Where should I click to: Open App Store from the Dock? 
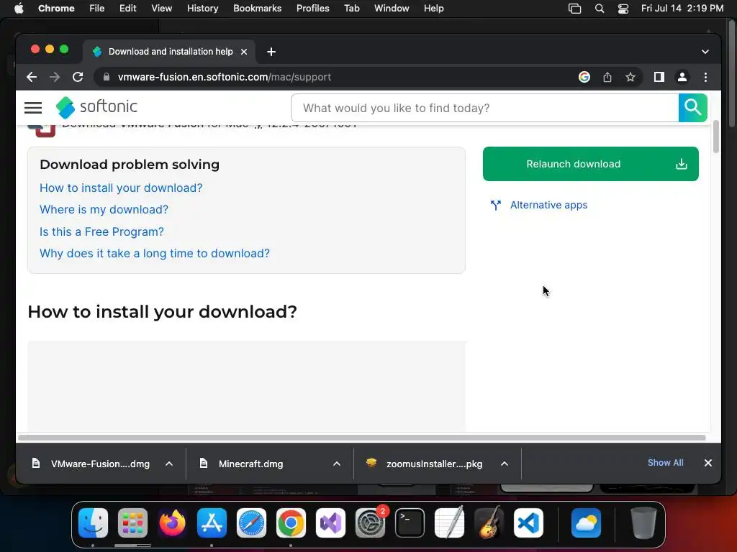(x=212, y=523)
